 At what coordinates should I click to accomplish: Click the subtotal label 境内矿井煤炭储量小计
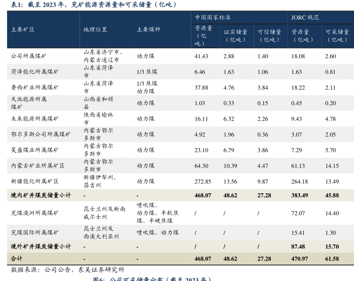pyautogui.click(x=41, y=195)
